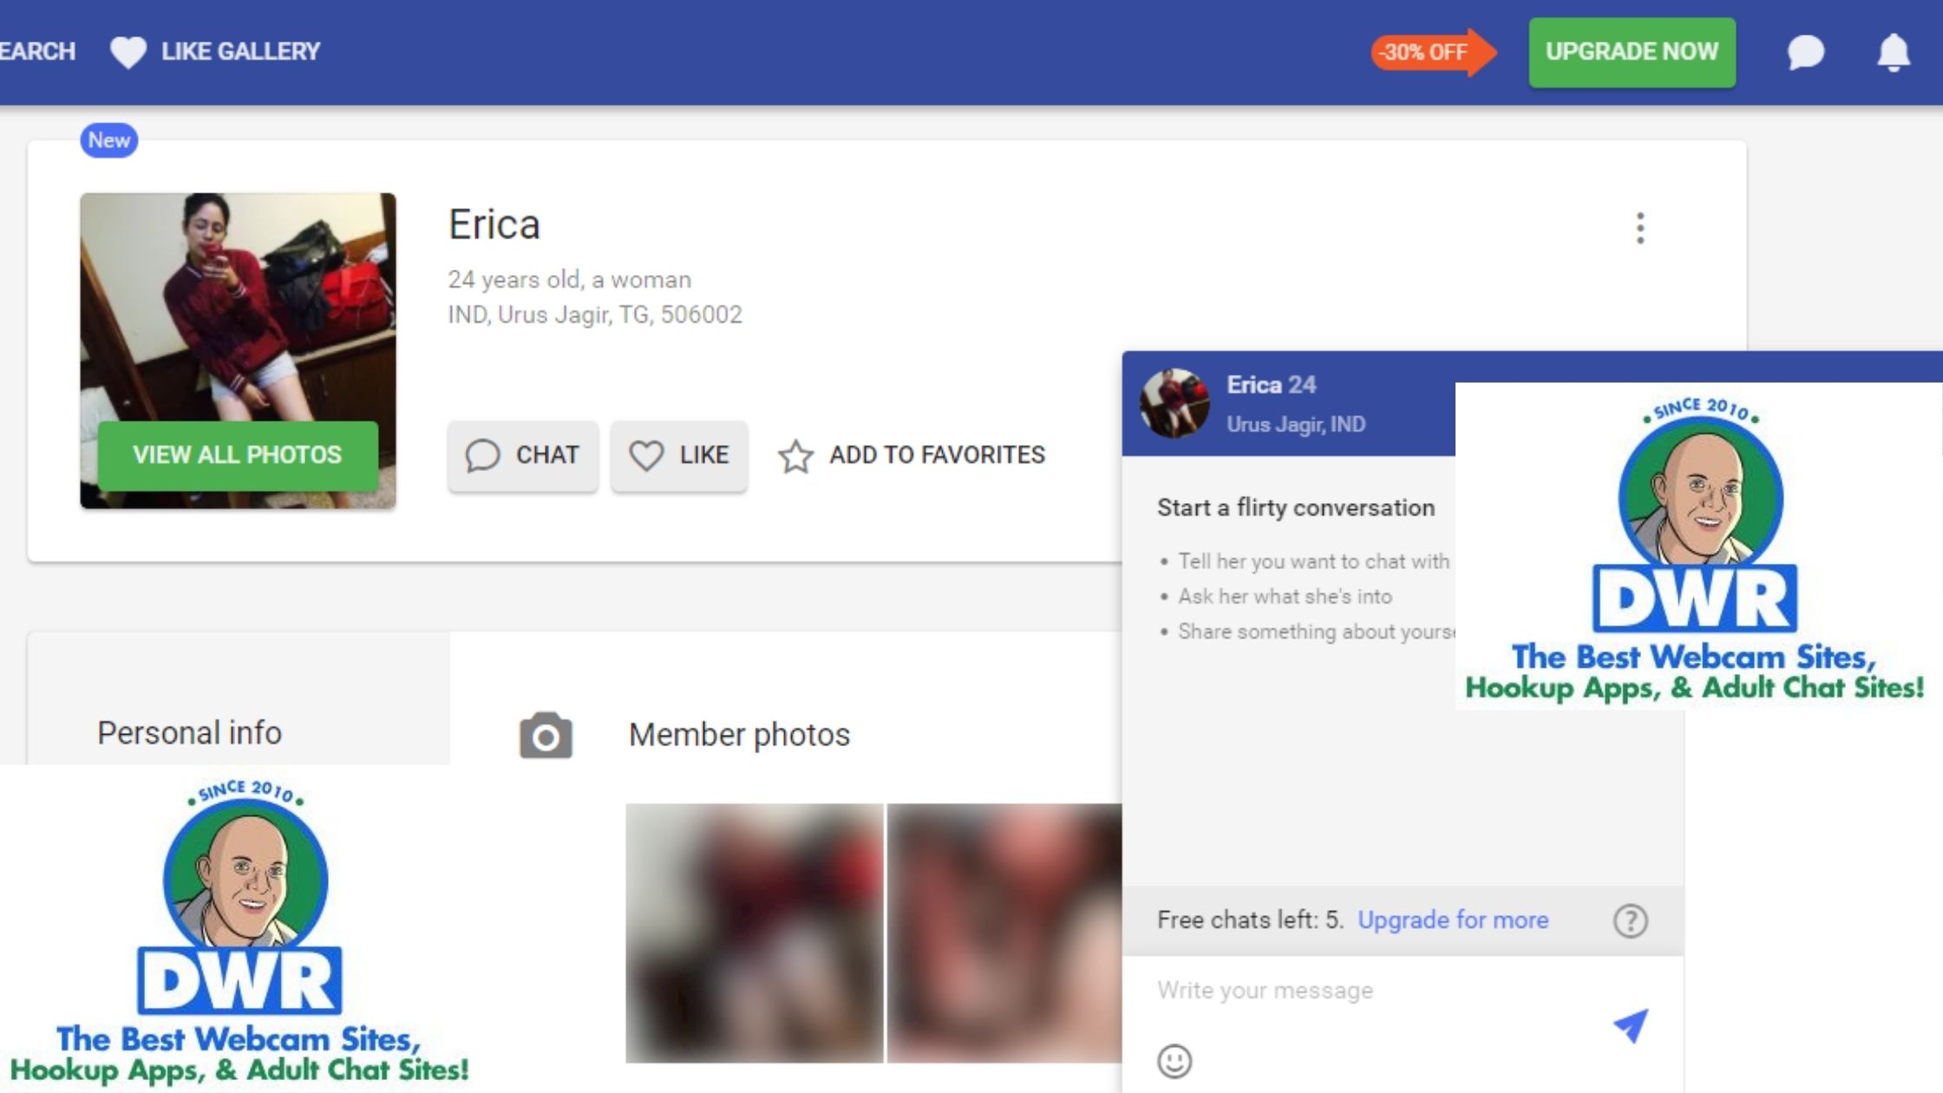1943x1093 pixels.
Task: Click the Upgrade Now button
Action: [x=1632, y=52]
